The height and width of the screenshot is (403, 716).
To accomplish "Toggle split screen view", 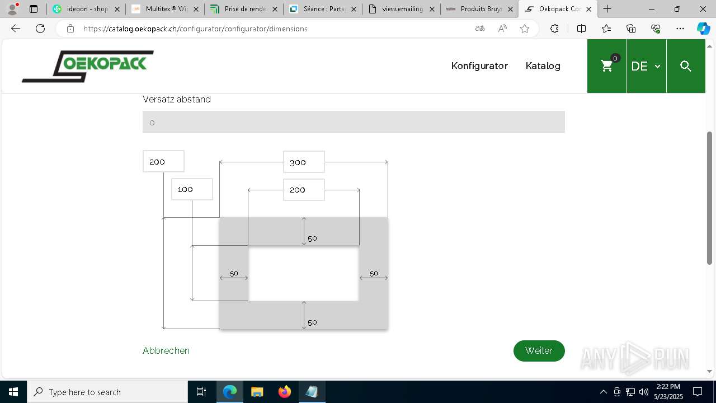I will pos(581,29).
